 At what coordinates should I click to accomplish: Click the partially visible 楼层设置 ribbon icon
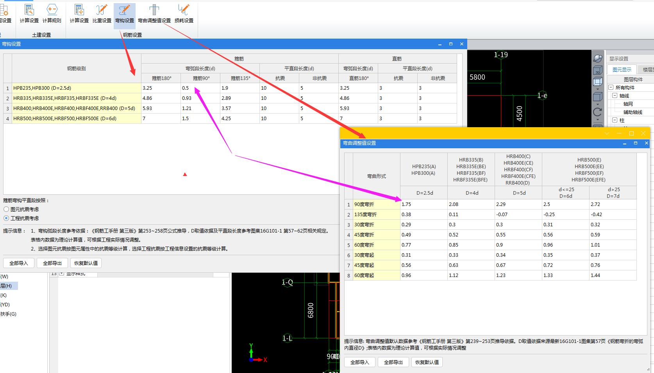click(x=5, y=14)
